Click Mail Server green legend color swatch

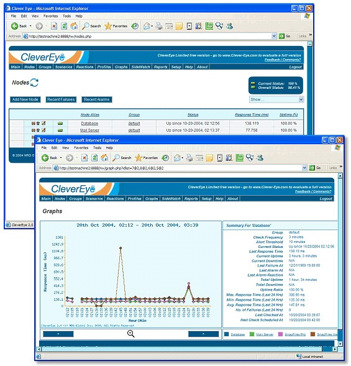point(252,334)
